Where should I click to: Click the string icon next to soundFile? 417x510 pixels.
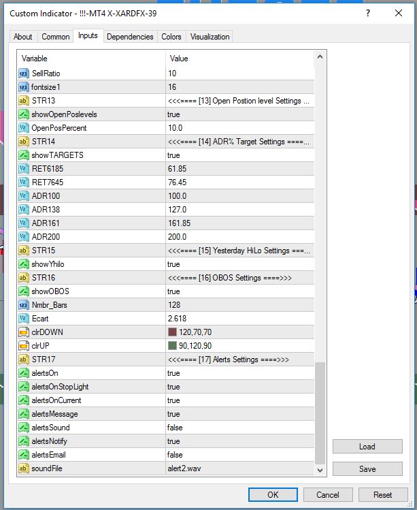point(24,468)
